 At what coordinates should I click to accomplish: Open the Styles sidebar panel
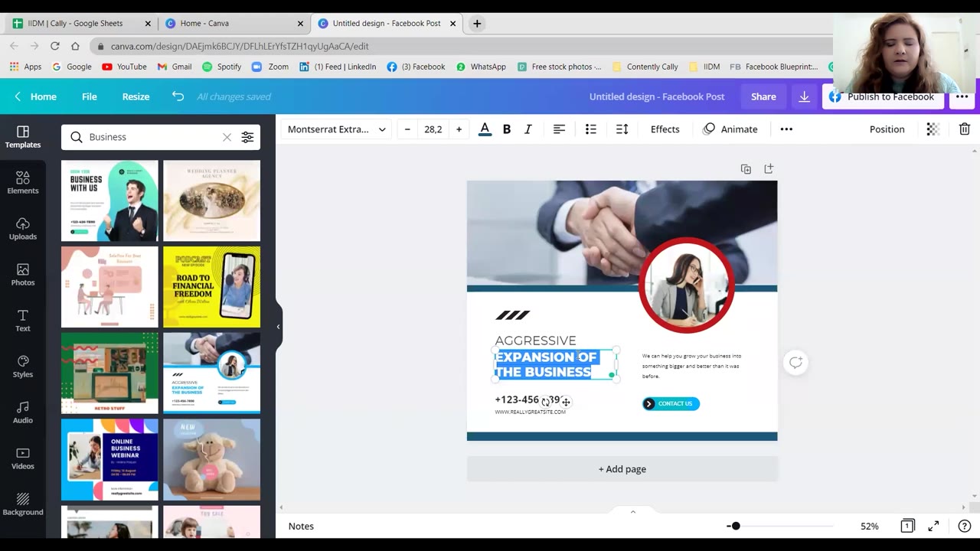[x=23, y=367]
